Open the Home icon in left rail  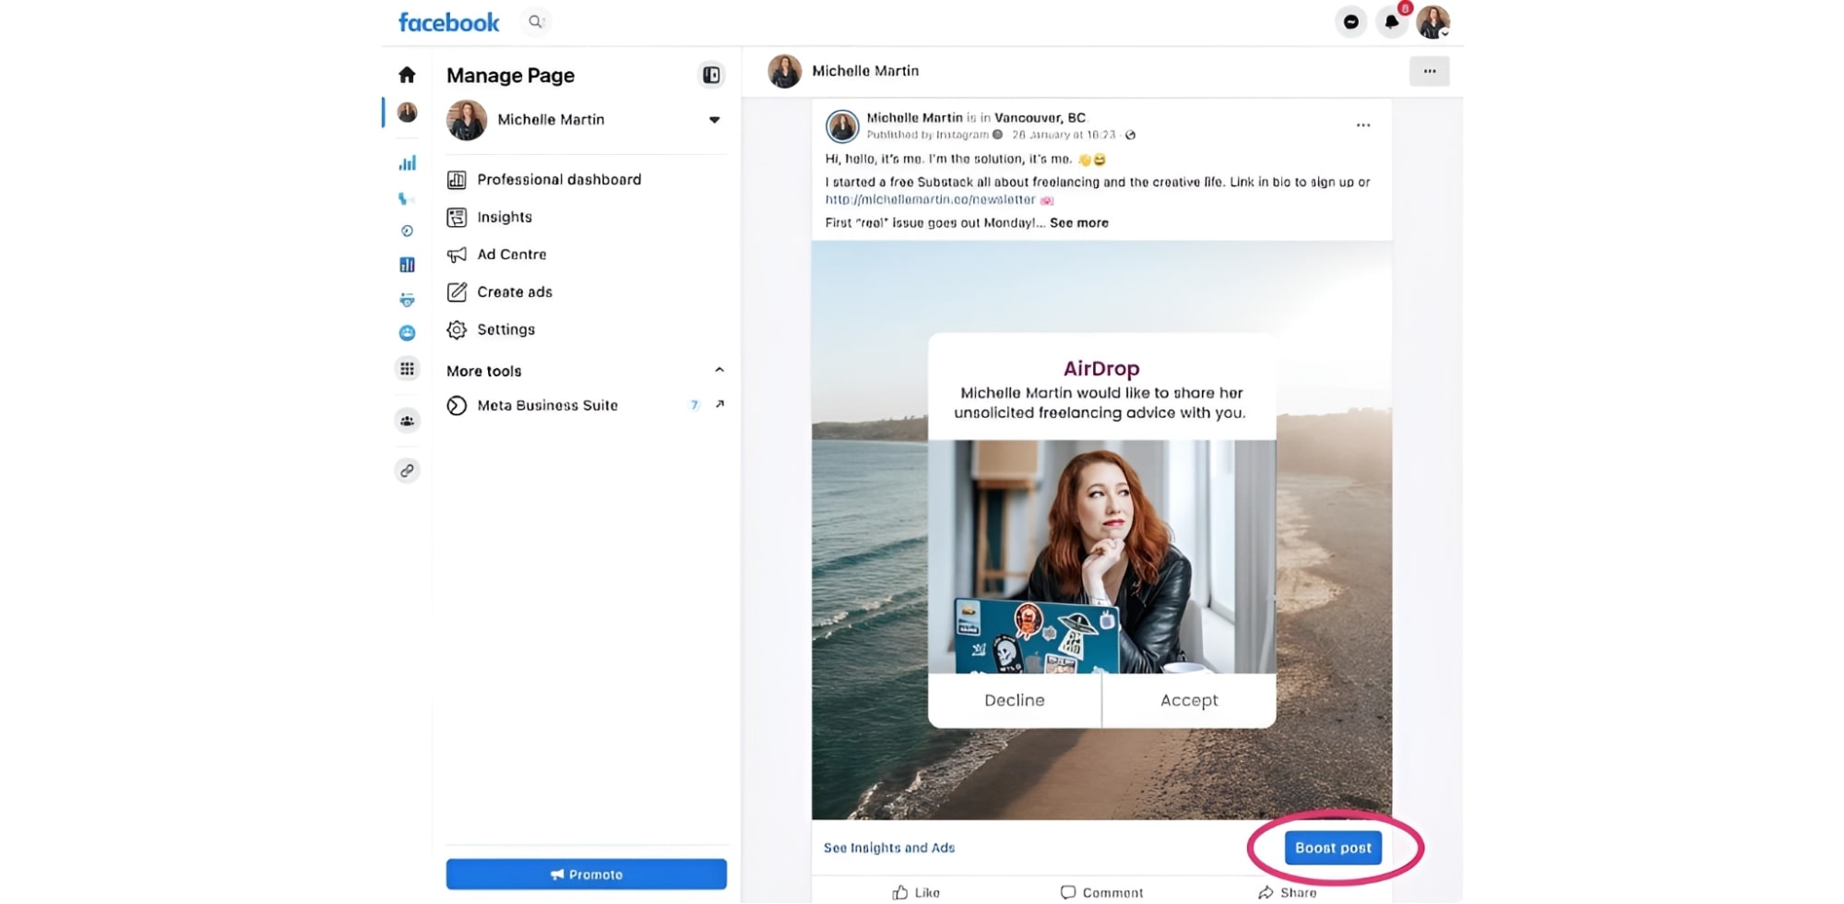point(407,75)
